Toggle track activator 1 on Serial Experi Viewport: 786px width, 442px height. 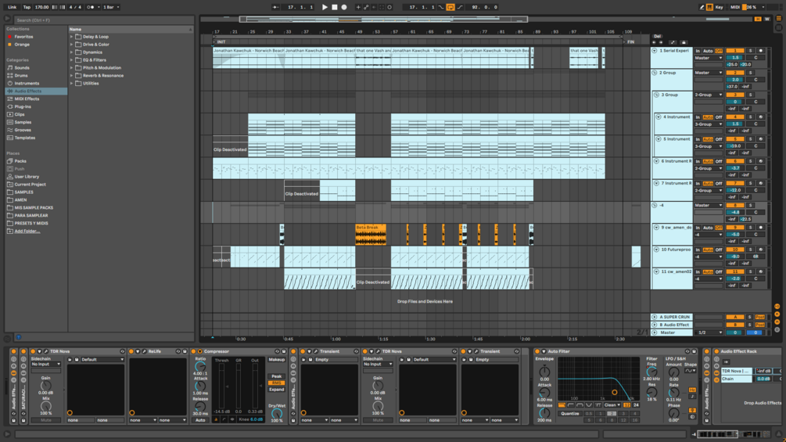click(x=735, y=51)
